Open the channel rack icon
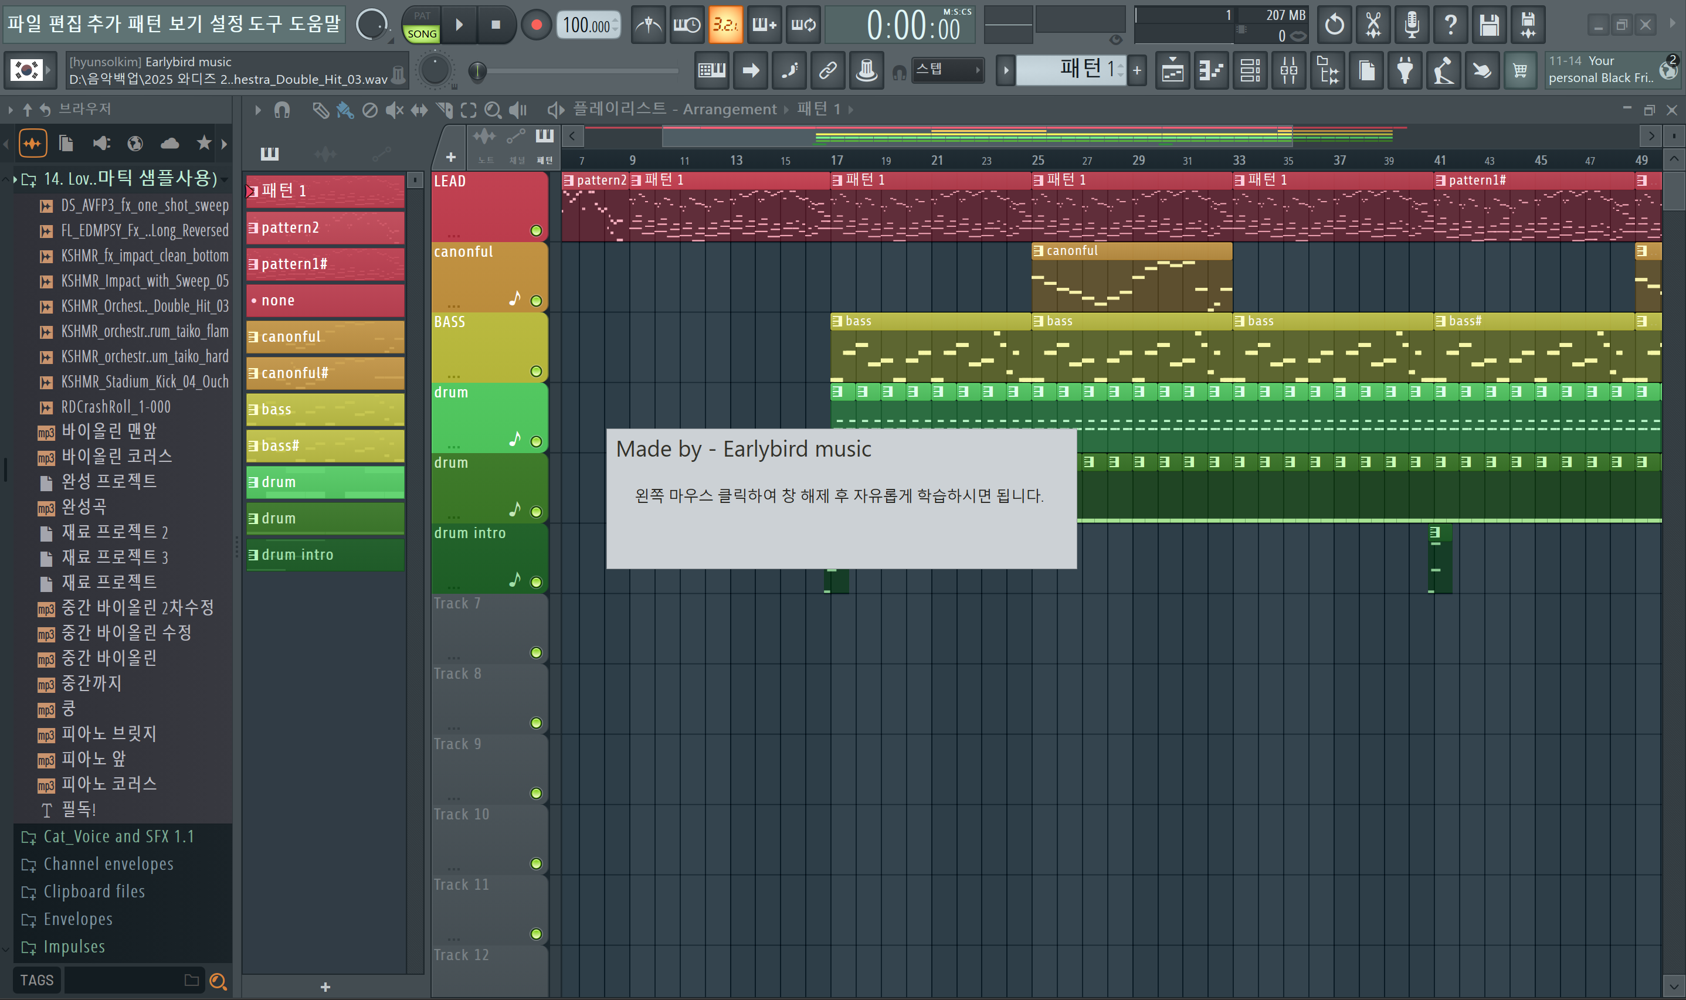Viewport: 1686px width, 1000px height. tap(1250, 70)
